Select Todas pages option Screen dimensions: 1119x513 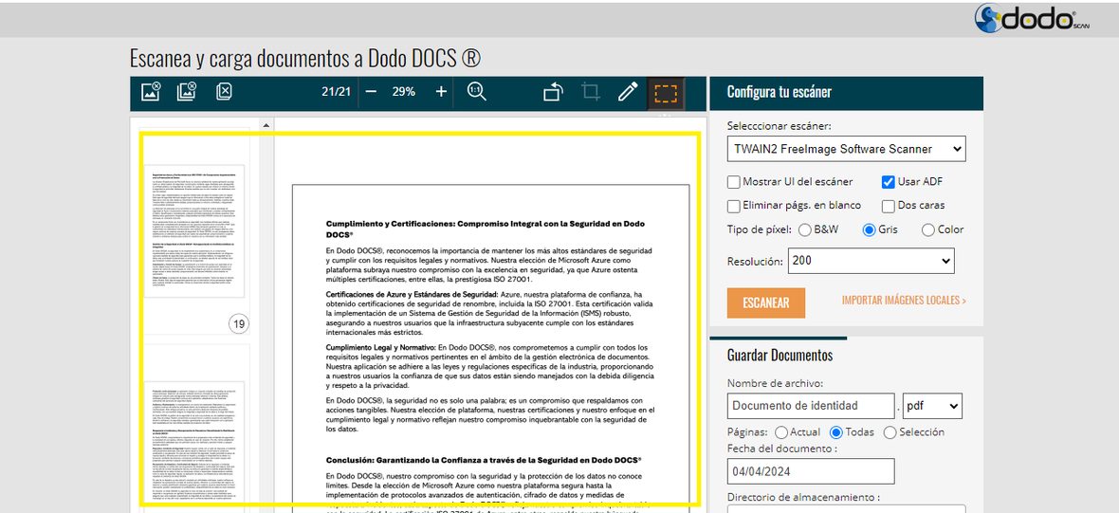(836, 432)
